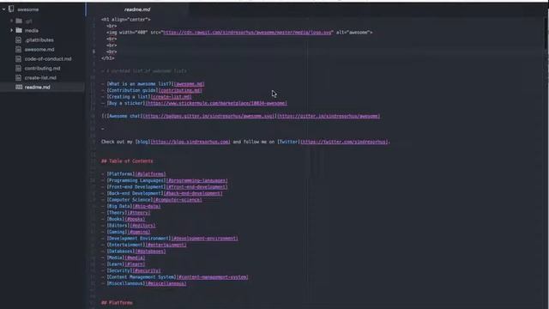Open contributing.md in the tree view
The height and width of the screenshot is (309, 549).
click(x=42, y=69)
